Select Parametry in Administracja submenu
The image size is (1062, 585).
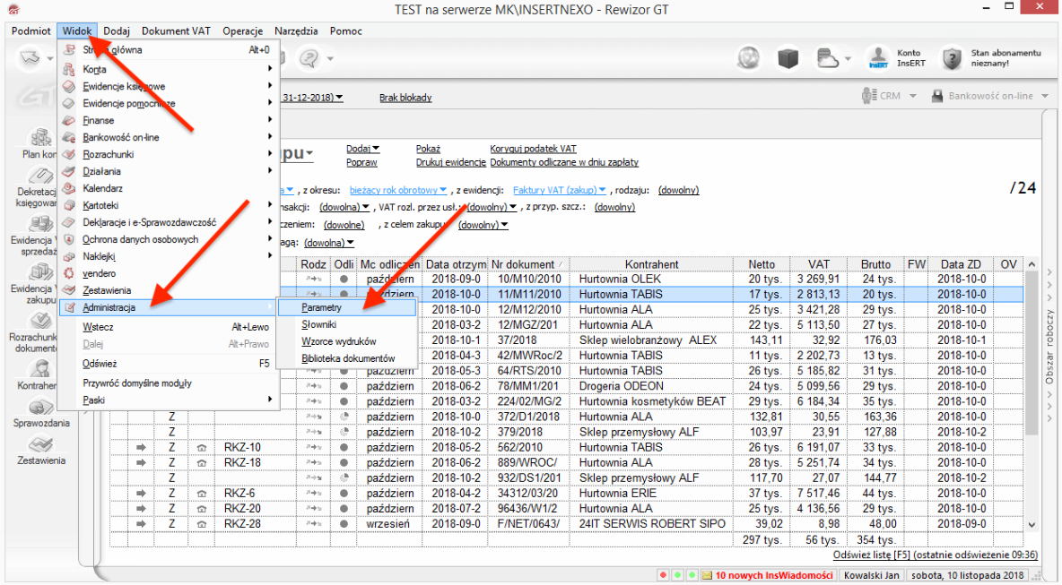tap(322, 307)
